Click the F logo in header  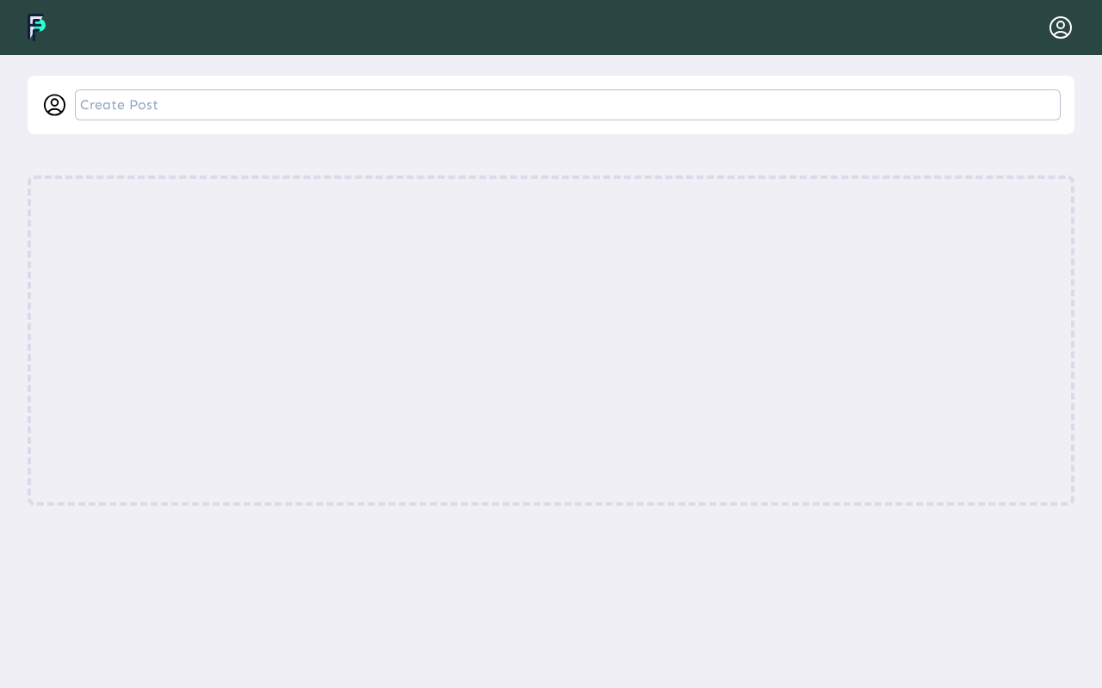click(36, 28)
